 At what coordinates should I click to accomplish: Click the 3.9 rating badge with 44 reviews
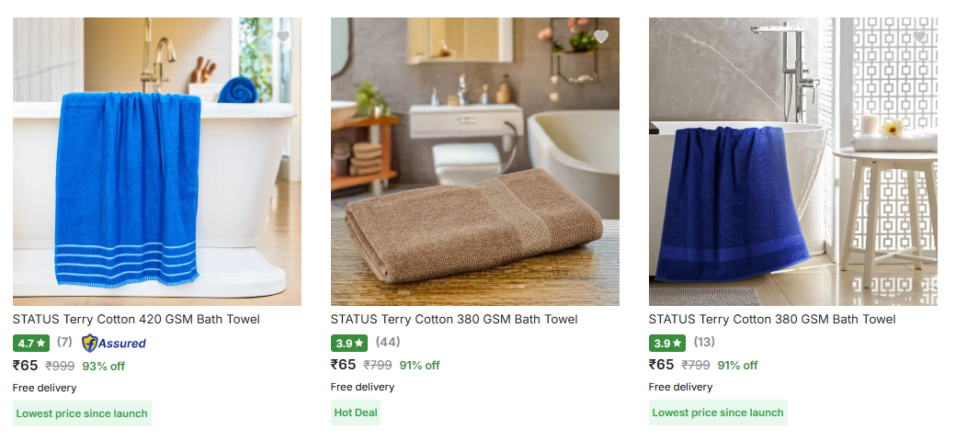pyautogui.click(x=349, y=343)
